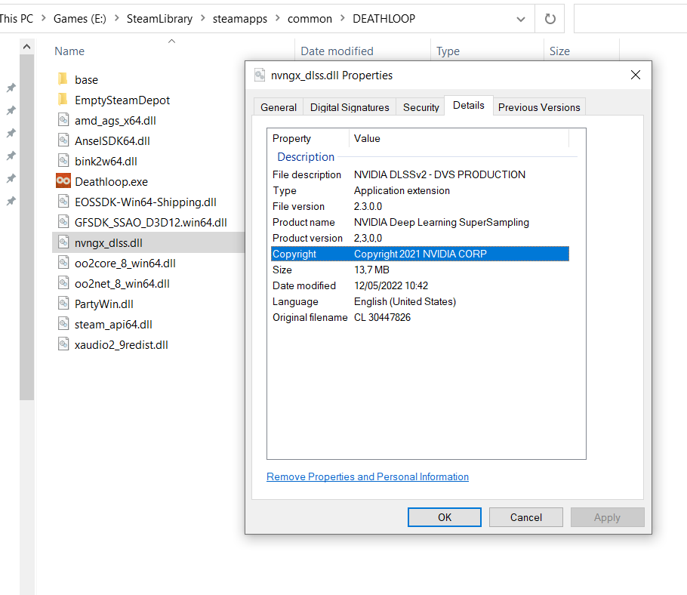Select the Product version property row
Viewport: 687px width, 595px height.
[x=420, y=238]
